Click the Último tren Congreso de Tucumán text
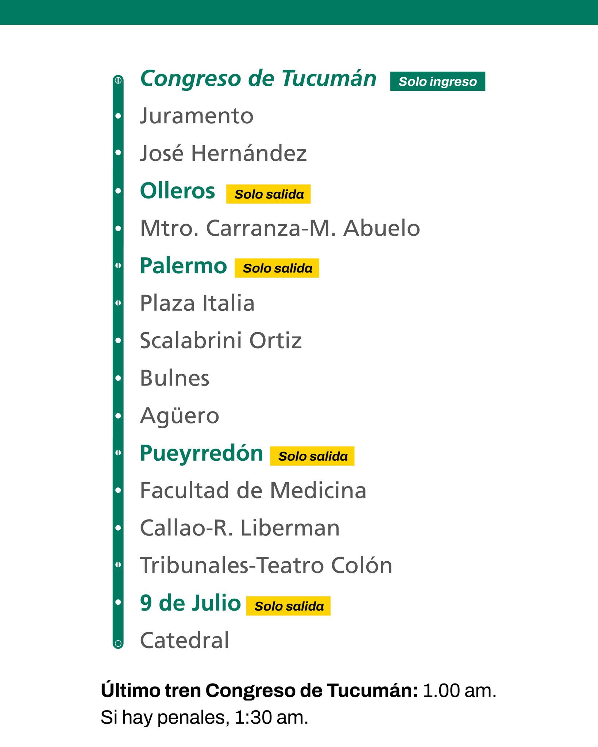 coord(259,690)
